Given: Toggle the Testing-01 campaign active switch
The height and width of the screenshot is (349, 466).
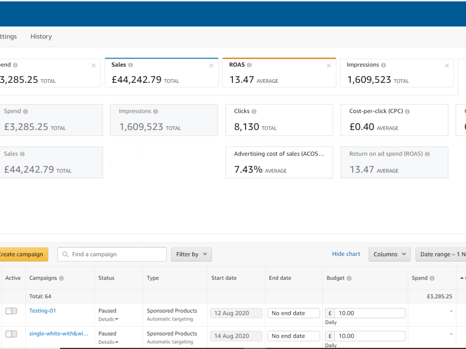Looking at the screenshot, I should (11, 311).
